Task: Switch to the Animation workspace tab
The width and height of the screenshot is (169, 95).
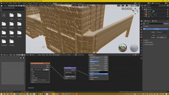Action: click(60, 3)
